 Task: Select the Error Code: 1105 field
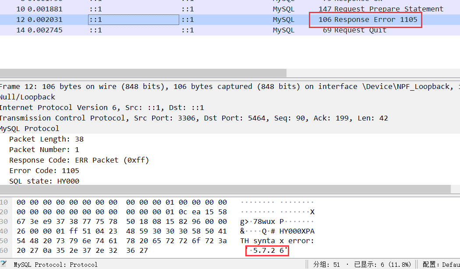[44, 171]
